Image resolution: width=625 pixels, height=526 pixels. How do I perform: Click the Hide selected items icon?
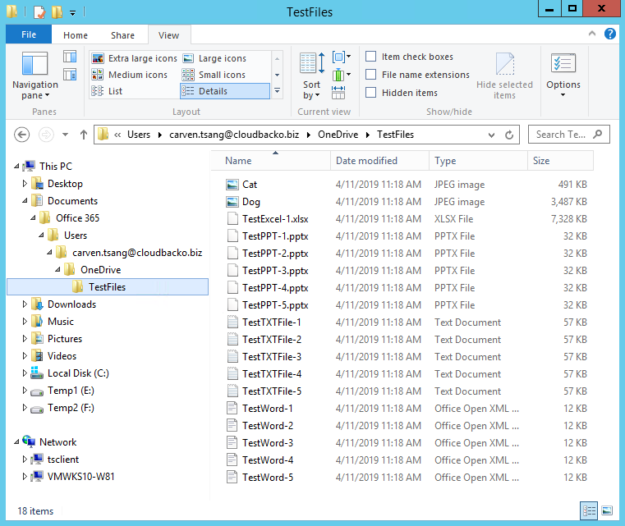click(504, 65)
